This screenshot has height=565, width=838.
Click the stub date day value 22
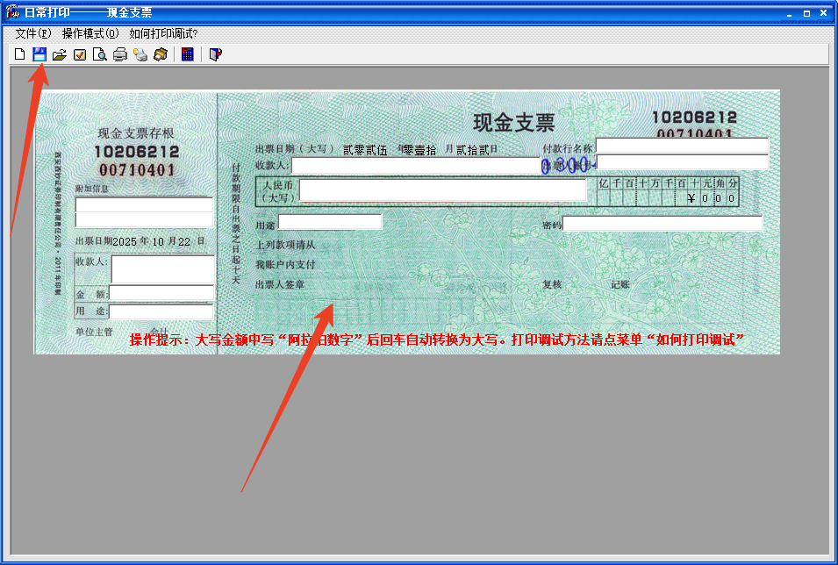coord(184,241)
